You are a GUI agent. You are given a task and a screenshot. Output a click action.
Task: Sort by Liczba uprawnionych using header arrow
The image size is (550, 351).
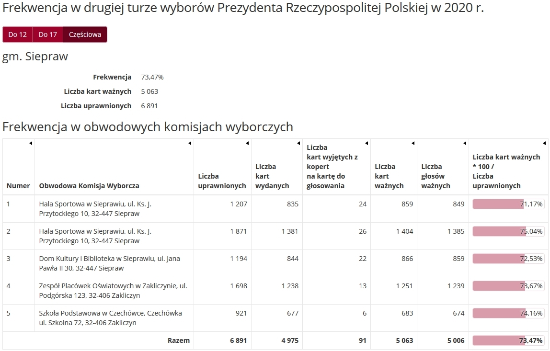(247, 143)
